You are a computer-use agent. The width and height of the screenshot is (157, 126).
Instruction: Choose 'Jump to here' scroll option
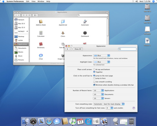click(x=94, y=78)
